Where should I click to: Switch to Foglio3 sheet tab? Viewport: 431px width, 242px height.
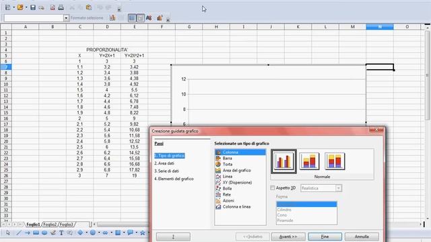click(x=67, y=225)
